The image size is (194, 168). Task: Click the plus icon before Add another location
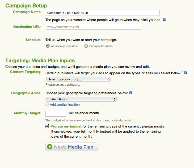(47, 104)
